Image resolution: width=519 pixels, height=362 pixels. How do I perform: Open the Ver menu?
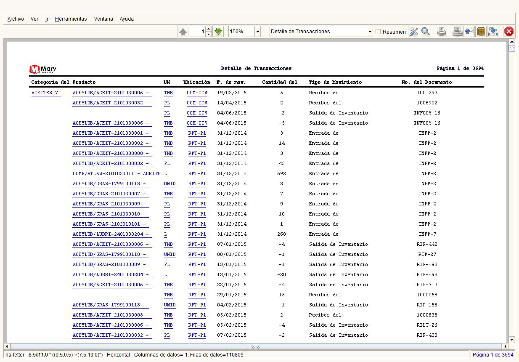[x=34, y=19]
